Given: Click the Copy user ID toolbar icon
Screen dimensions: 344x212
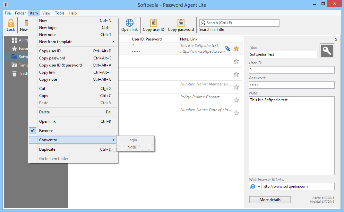Looking at the screenshot, I should pyautogui.click(x=154, y=22).
